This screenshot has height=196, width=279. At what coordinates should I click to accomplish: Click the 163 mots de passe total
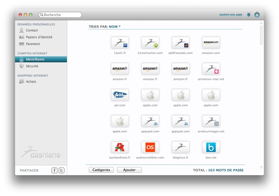pos(226,170)
